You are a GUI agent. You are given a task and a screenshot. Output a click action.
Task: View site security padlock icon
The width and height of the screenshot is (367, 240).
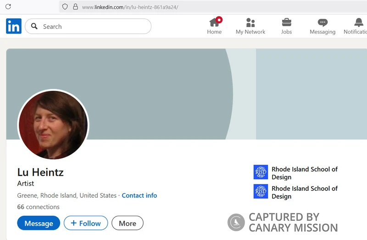pyautogui.click(x=75, y=6)
